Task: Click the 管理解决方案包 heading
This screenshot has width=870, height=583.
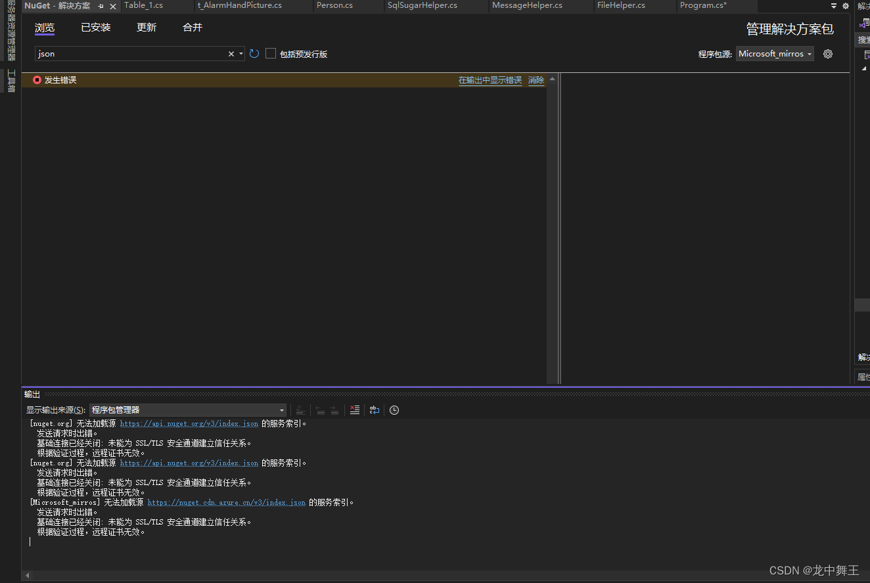Action: pyautogui.click(x=790, y=30)
